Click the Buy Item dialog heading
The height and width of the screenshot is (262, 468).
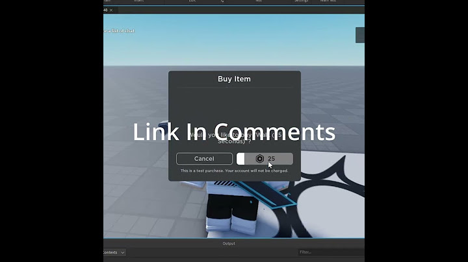tap(234, 79)
